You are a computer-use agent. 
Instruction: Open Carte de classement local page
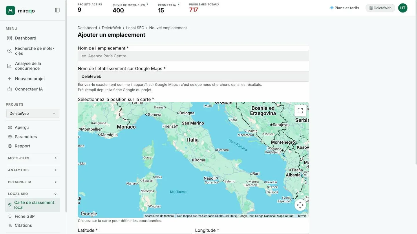33,205
